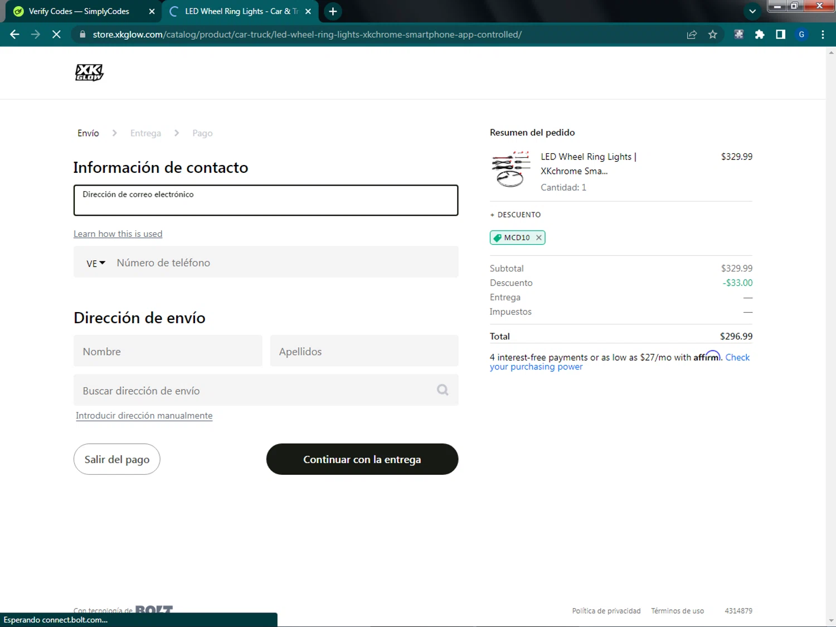Go back using the browser back arrow
Image resolution: width=836 pixels, height=627 pixels.
[x=14, y=35]
